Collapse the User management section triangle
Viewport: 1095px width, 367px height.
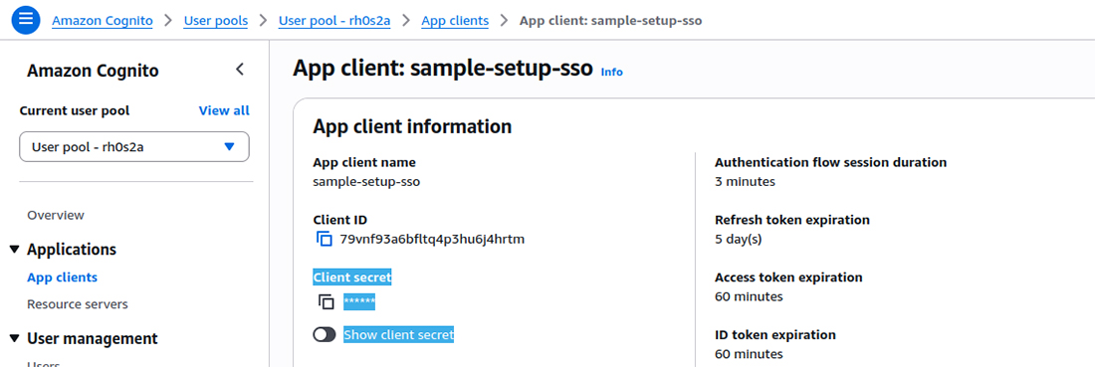pos(15,339)
